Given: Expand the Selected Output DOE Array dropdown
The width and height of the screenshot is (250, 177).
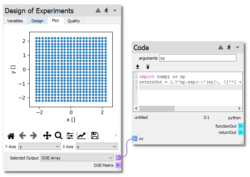Looking at the screenshot, I should click(78, 158).
